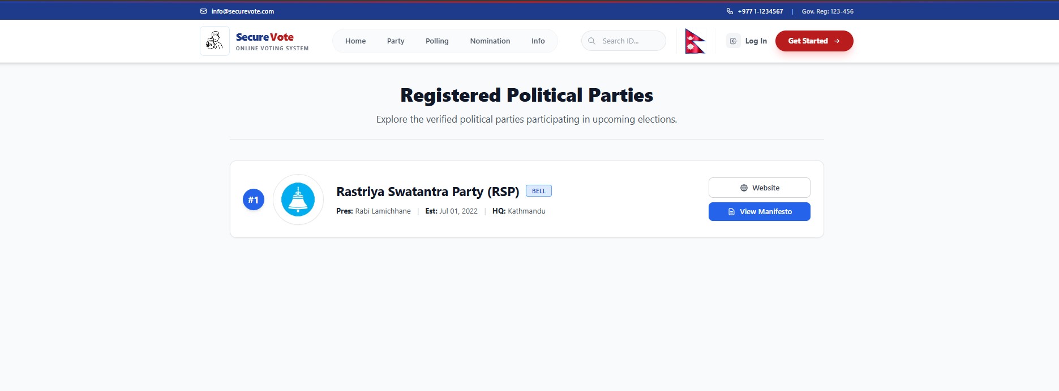Viewport: 1059px width, 391px height.
Task: Click the arrow on Get Started button
Action: point(837,41)
